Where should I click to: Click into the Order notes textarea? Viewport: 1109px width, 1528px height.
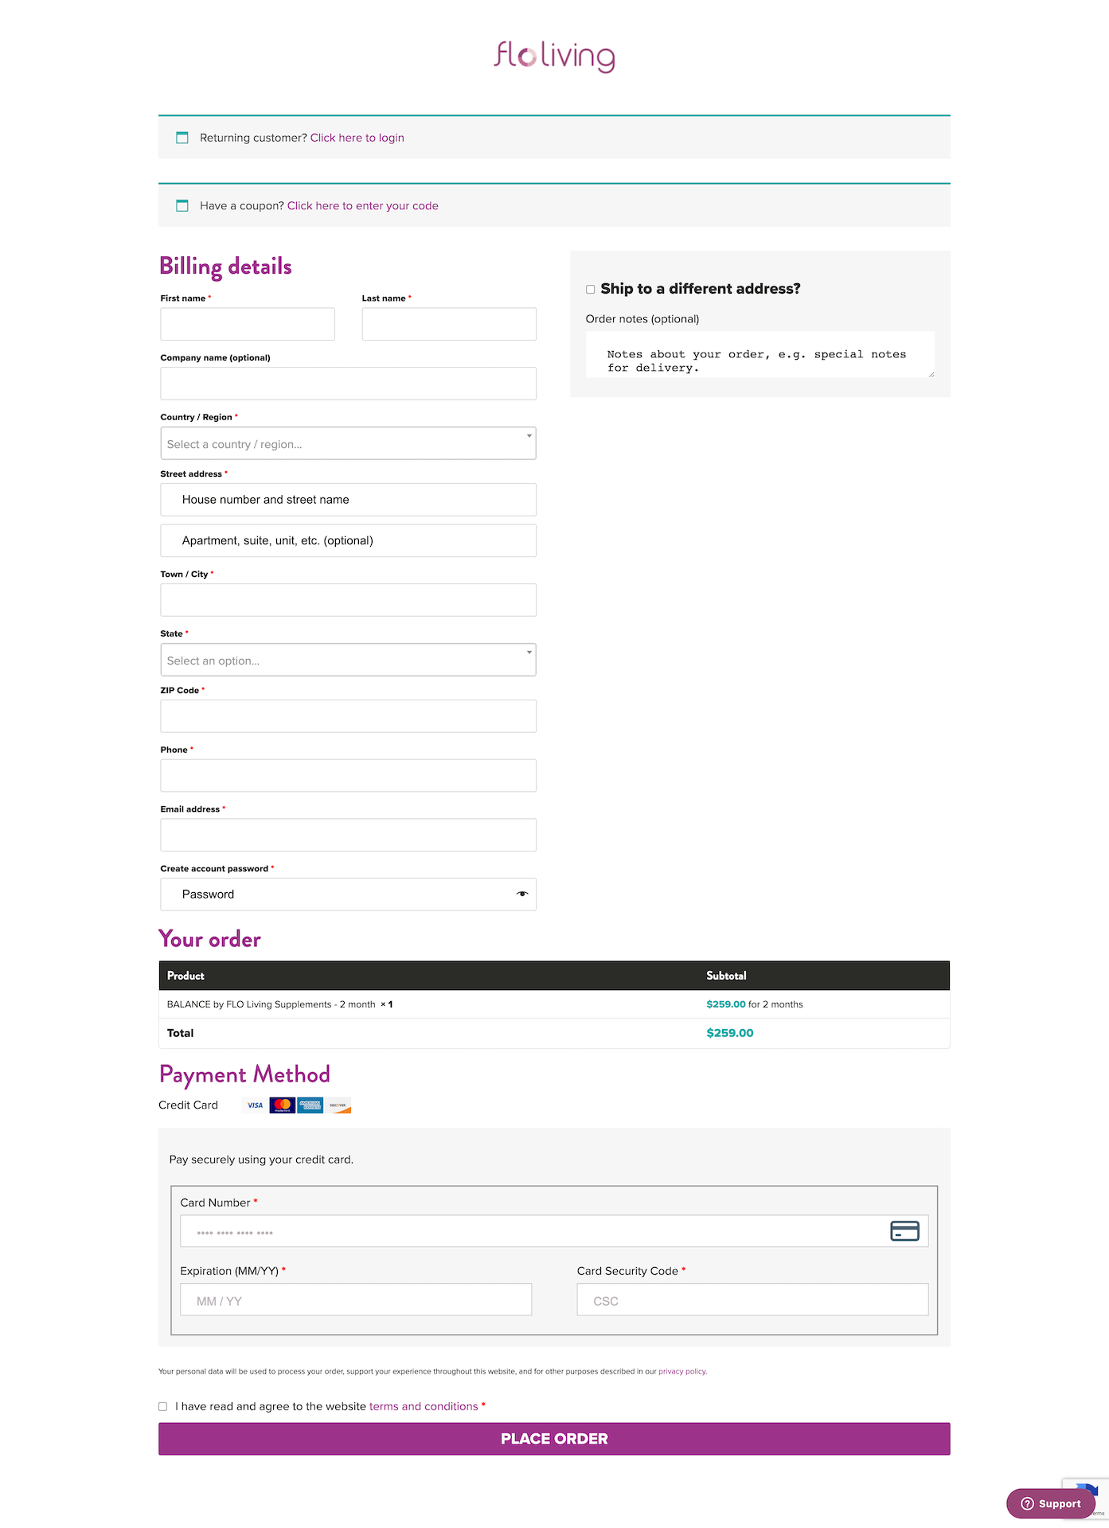[760, 355]
